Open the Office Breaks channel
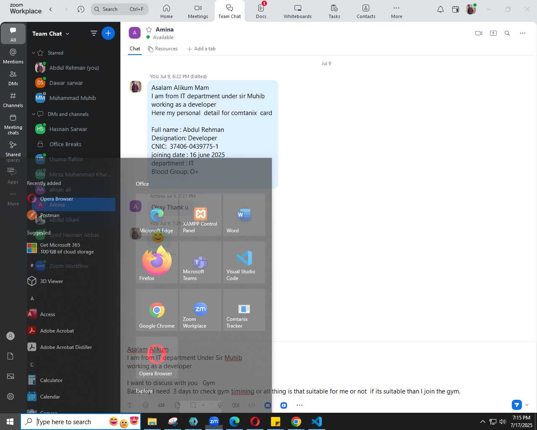This screenshot has height=430, width=537. pos(73,144)
